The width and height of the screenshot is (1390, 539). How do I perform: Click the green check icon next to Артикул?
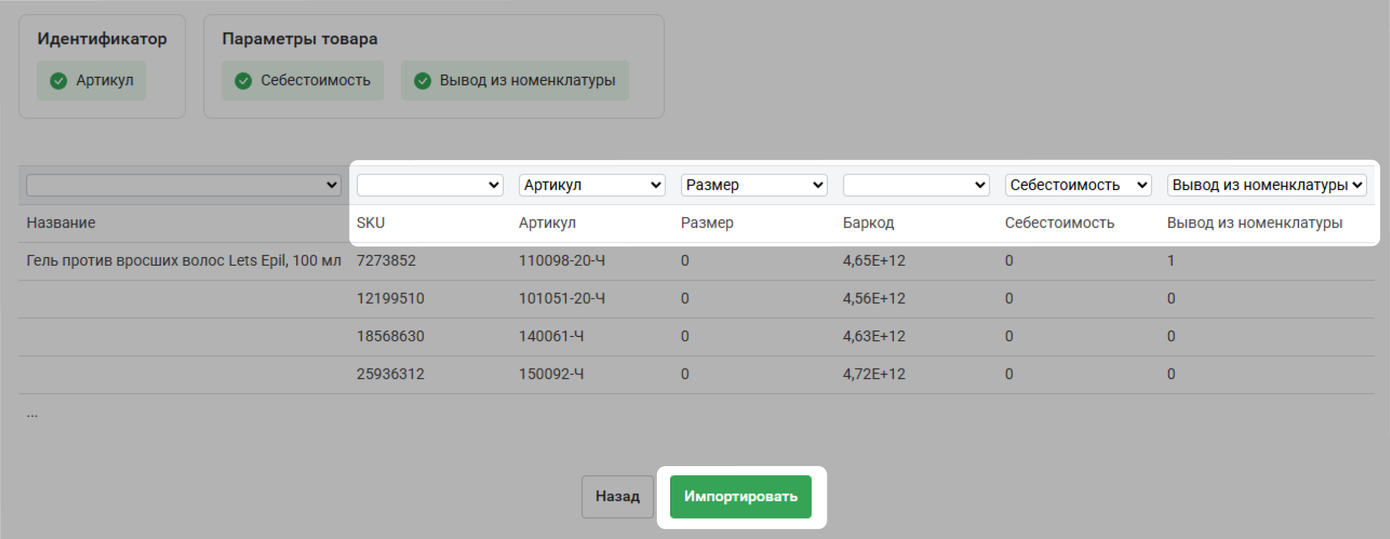pos(58,81)
